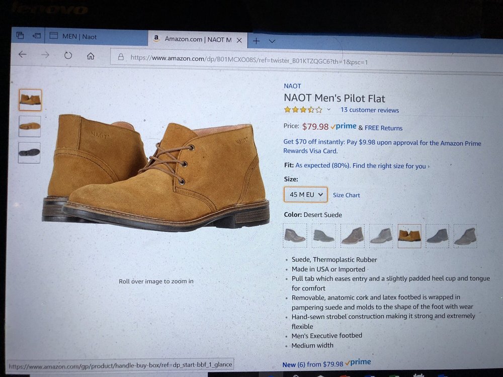Screen dimensions: 503x377
Task: Refresh the current page
Action: pos(68,55)
